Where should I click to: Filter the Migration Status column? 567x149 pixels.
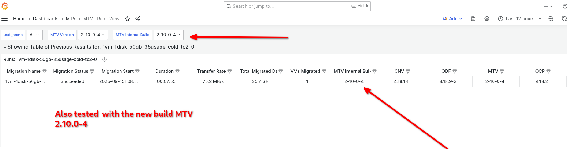coord(92,72)
